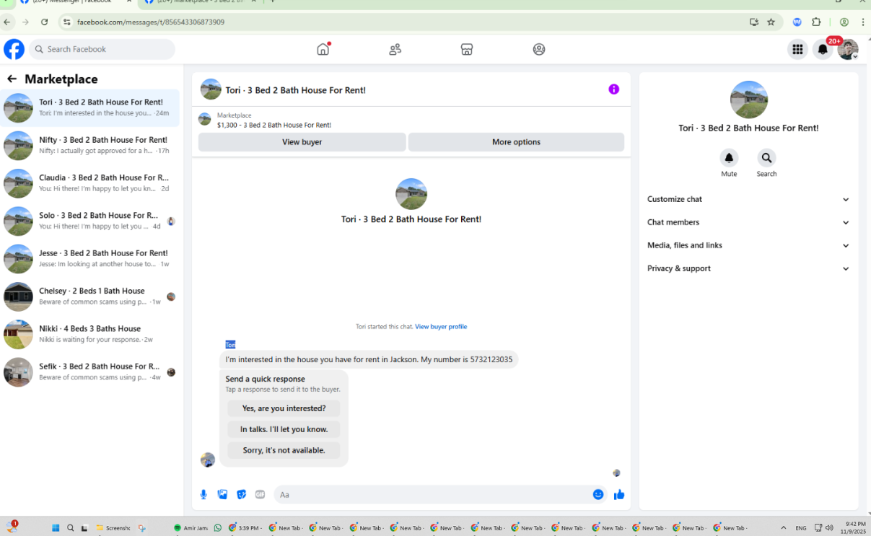
Task: Click the Facebook logo
Action: tap(14, 49)
